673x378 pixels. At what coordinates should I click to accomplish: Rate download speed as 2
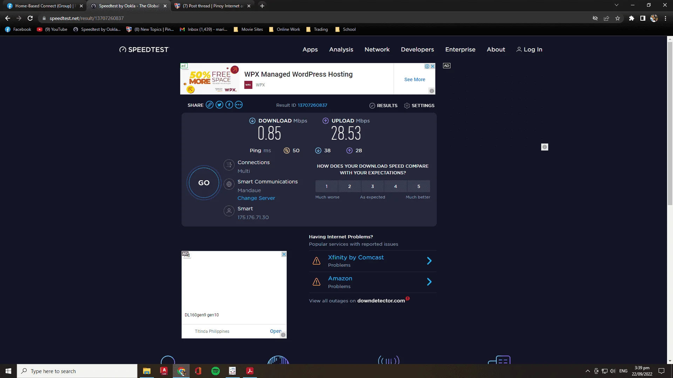pos(349,186)
